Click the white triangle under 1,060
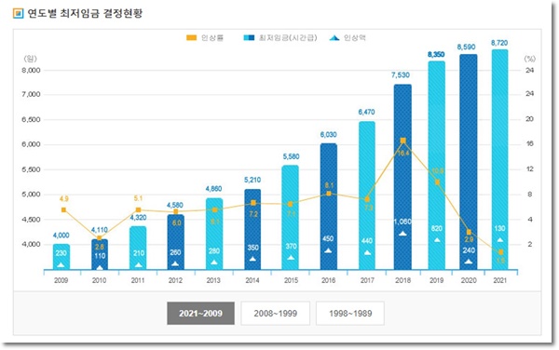Viewport: 559px width, 350px height. click(402, 234)
